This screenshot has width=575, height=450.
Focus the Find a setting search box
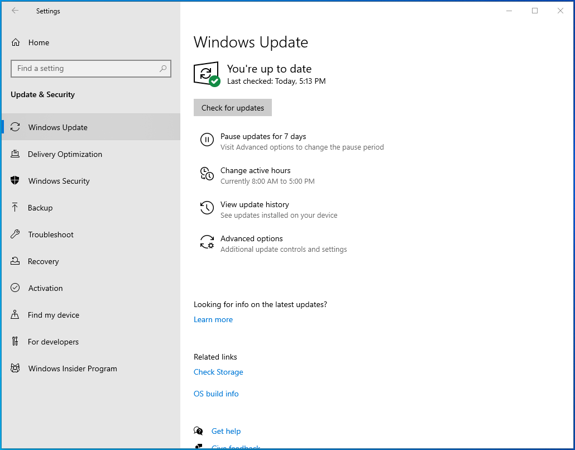(x=84, y=69)
